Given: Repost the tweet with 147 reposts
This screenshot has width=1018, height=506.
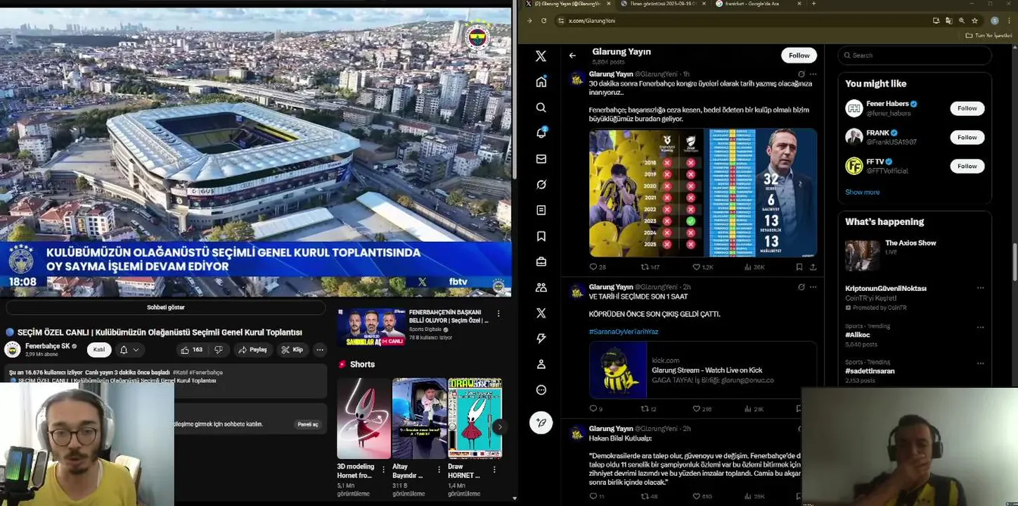Looking at the screenshot, I should 650,267.
